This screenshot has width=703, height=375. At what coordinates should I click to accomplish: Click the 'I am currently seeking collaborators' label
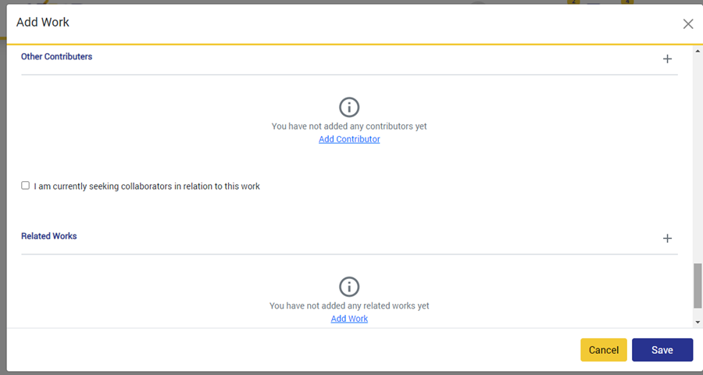(x=147, y=187)
